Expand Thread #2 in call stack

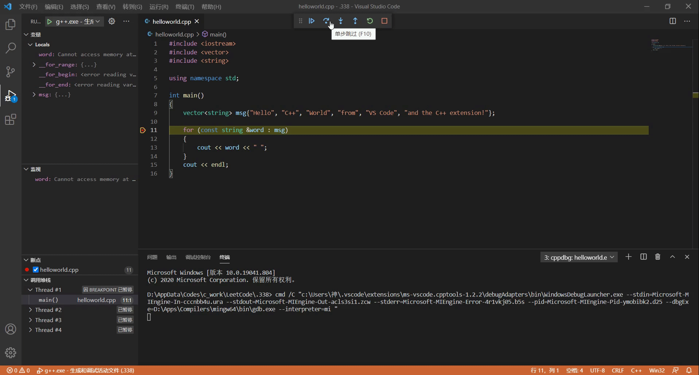[x=30, y=310]
